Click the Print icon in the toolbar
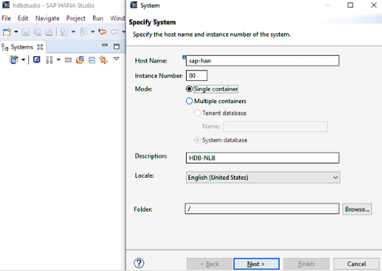 48,31
